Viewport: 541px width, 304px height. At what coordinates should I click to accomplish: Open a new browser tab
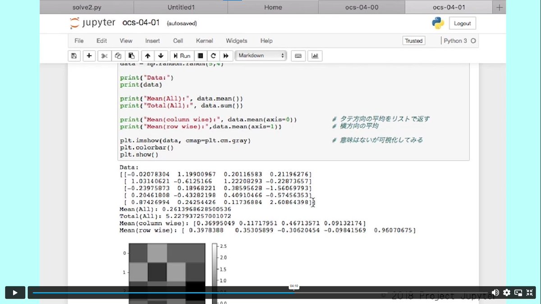point(499,7)
